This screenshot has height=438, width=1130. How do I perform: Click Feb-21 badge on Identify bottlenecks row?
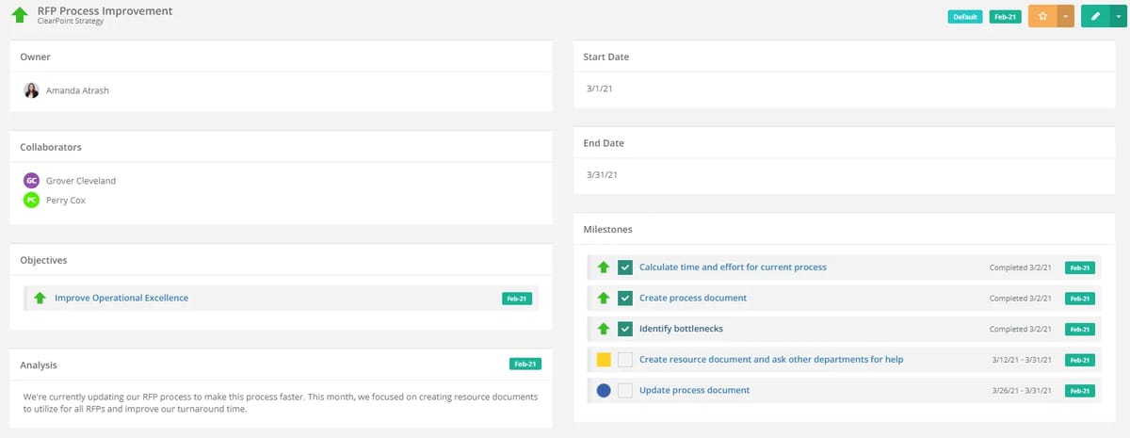1080,329
